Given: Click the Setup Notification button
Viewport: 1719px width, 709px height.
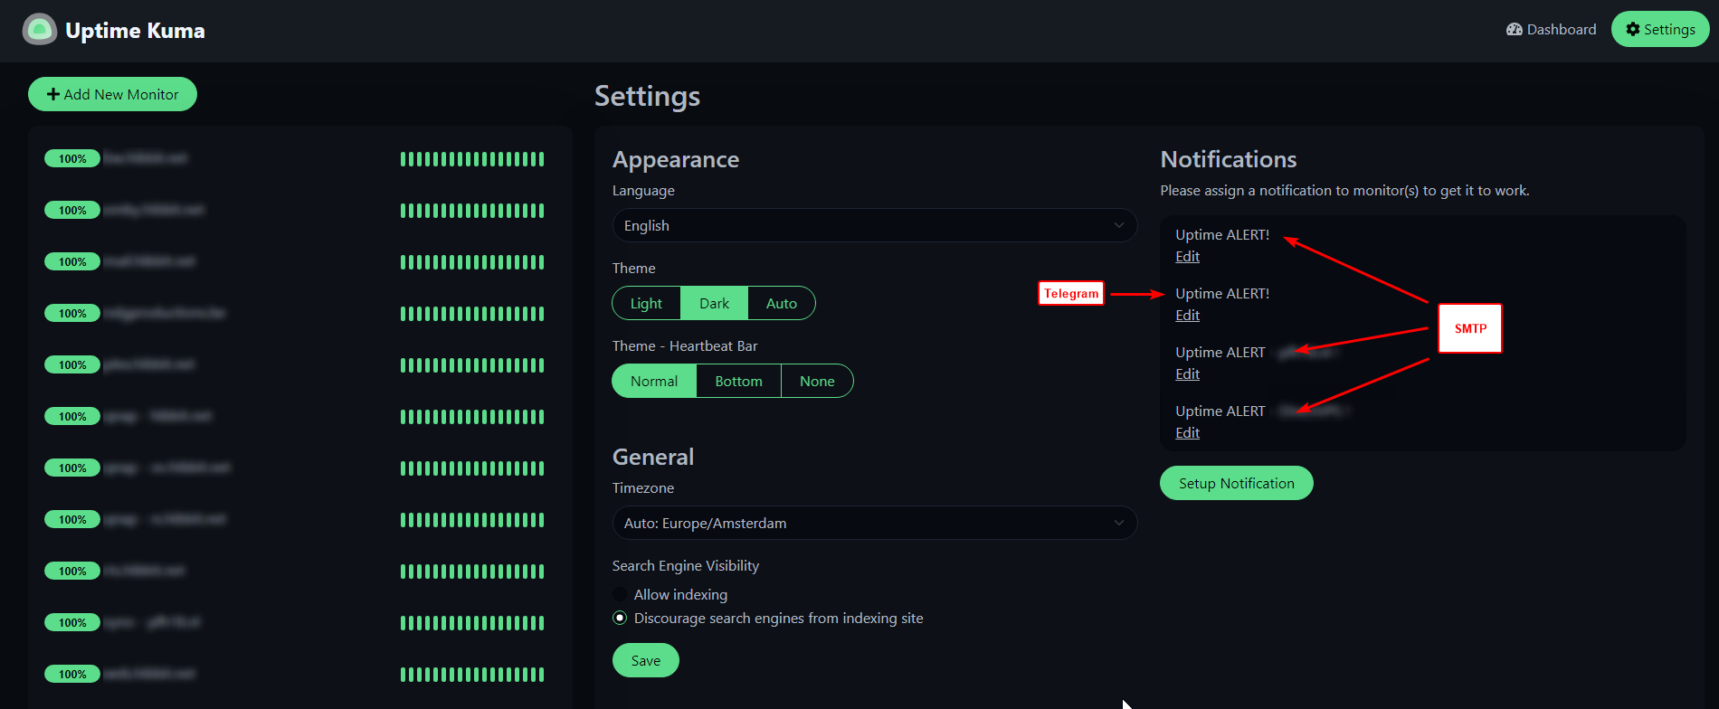Looking at the screenshot, I should [x=1236, y=483].
